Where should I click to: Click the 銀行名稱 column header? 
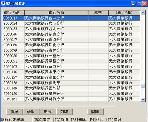coord(57,13)
